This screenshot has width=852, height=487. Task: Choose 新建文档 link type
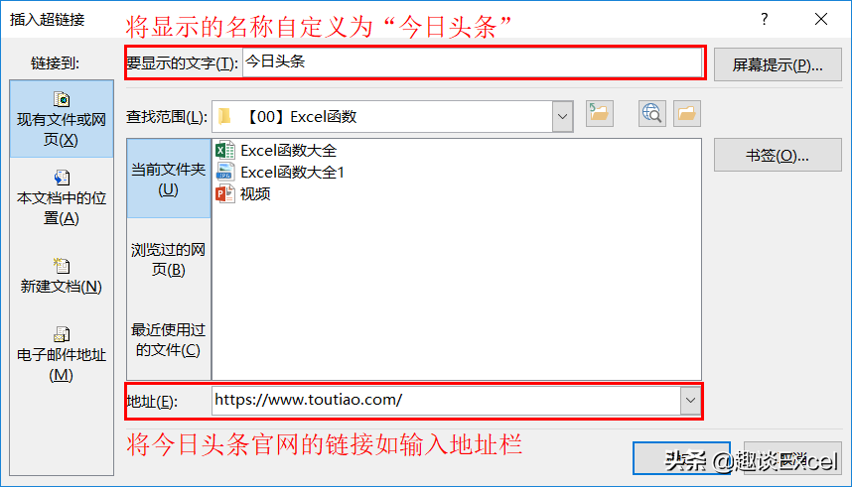click(62, 276)
